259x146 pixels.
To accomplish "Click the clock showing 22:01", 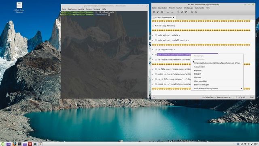I will point(256,144).
